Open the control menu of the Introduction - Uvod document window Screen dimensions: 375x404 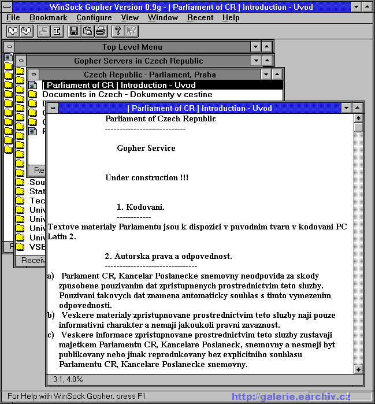pos(53,108)
